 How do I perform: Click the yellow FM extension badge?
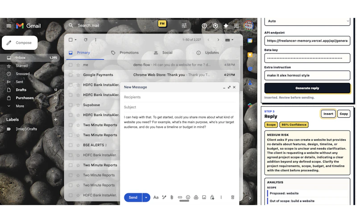(162, 24)
